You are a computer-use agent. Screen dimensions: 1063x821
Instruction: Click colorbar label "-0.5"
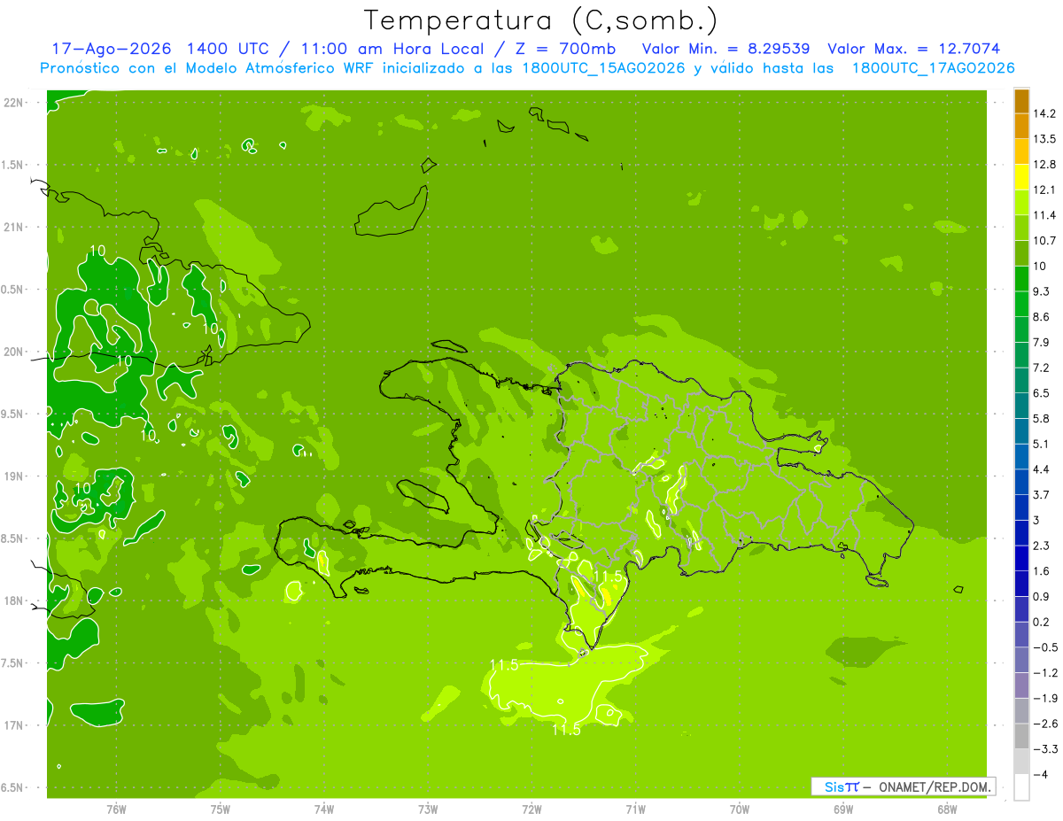coord(1045,648)
